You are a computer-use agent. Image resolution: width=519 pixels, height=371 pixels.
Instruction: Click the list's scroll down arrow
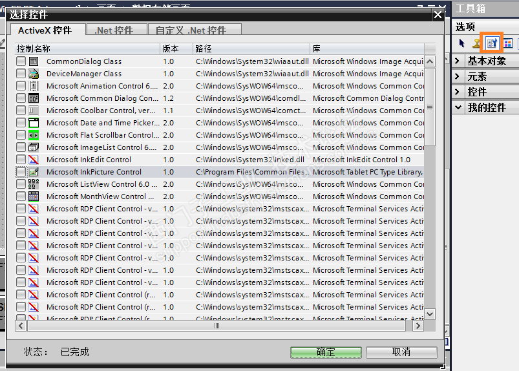pyautogui.click(x=430, y=313)
